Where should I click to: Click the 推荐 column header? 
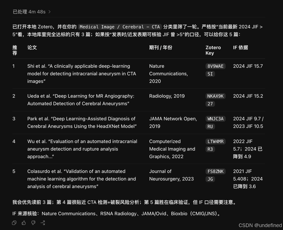(x=15, y=50)
